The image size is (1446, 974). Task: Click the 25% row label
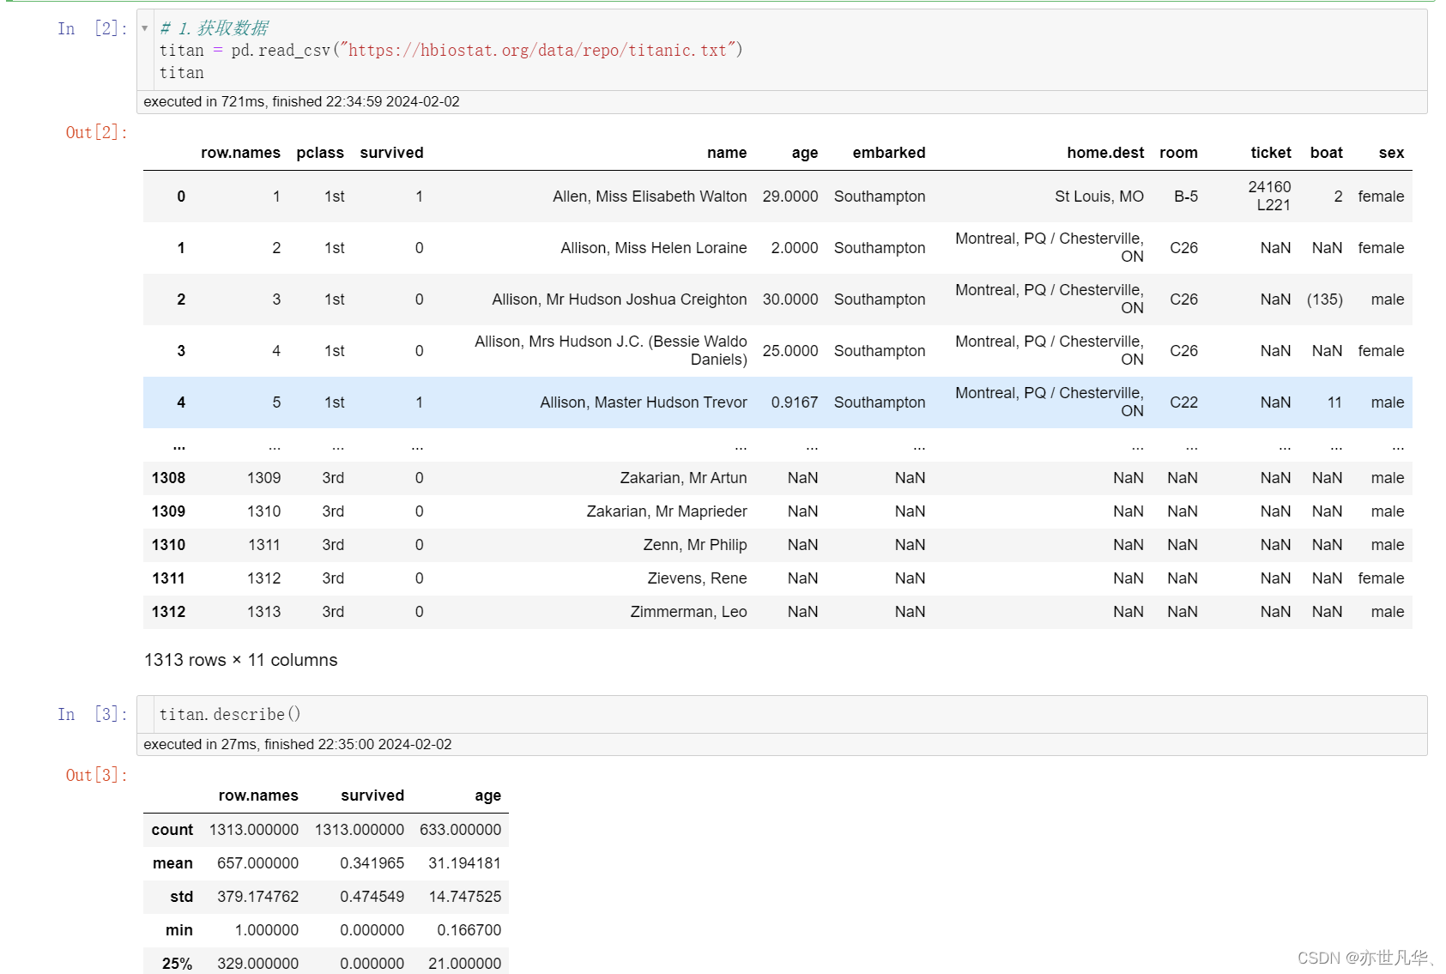[x=177, y=964]
